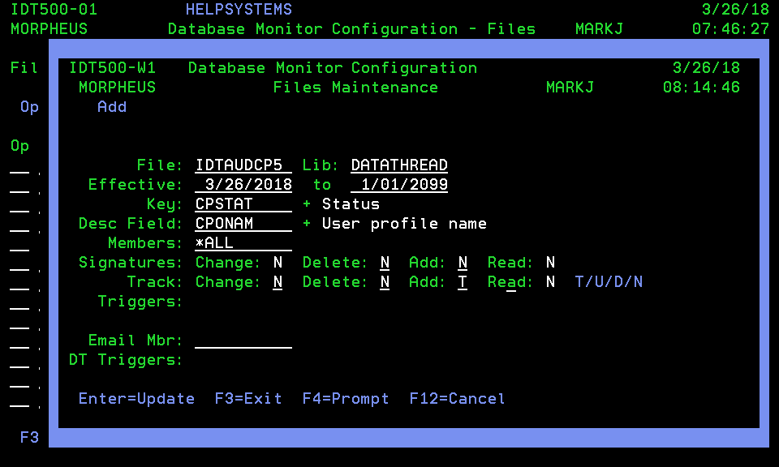Viewport: 779px width, 467px height.
Task: Set Track Delete value N
Action: click(x=385, y=282)
